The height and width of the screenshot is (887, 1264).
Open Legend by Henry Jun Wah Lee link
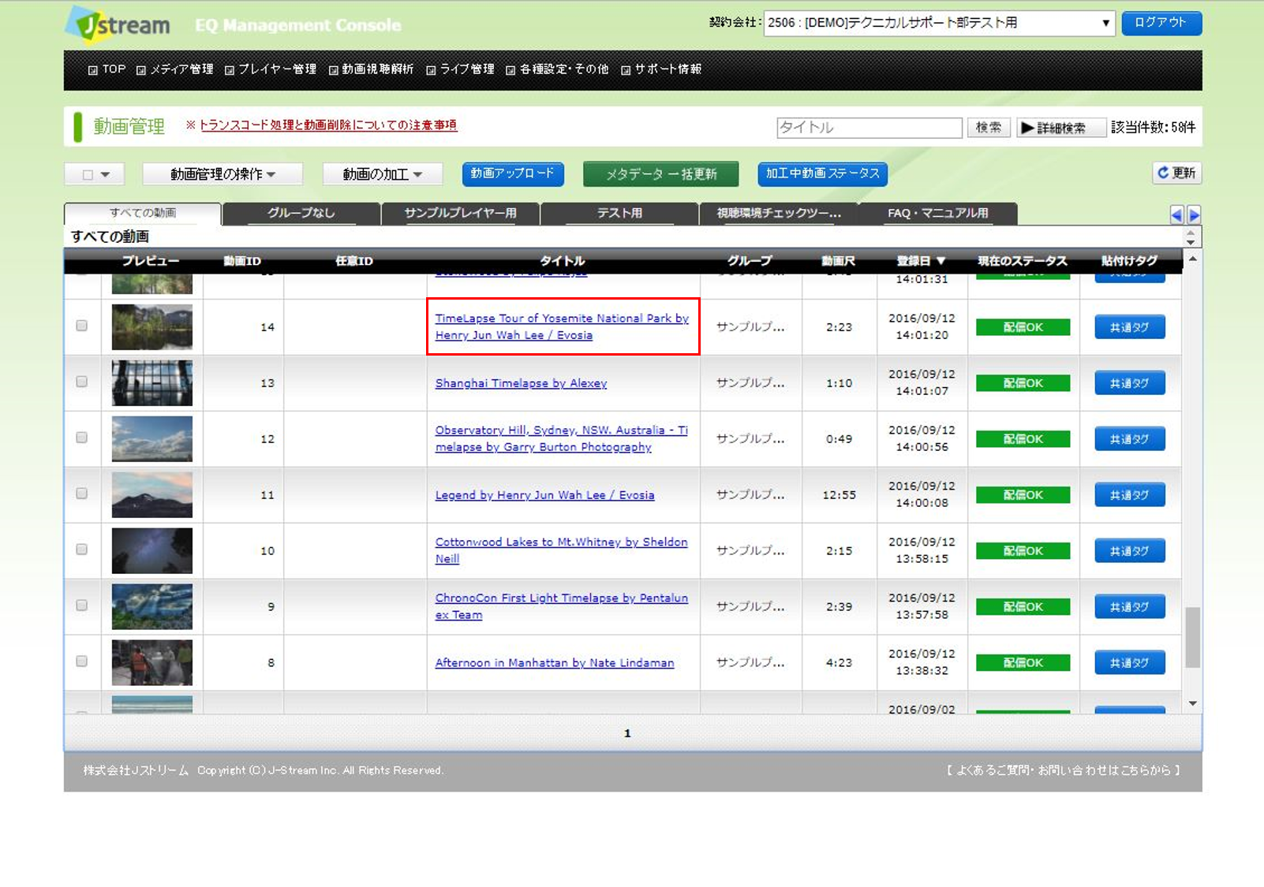point(544,495)
